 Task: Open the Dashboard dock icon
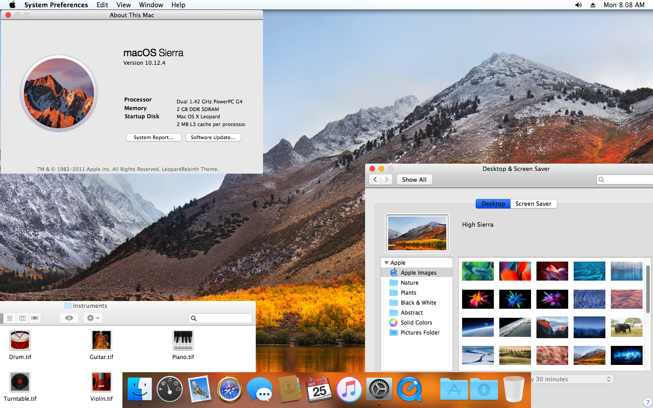pos(170,389)
